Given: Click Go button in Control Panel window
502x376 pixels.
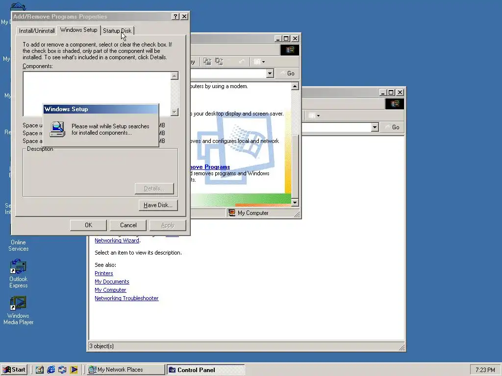Looking at the screenshot, I should (287, 73).
